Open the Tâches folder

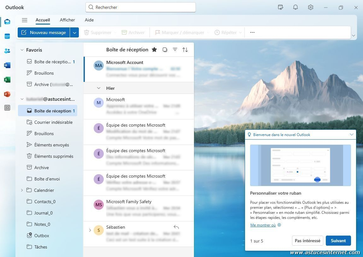point(48,247)
